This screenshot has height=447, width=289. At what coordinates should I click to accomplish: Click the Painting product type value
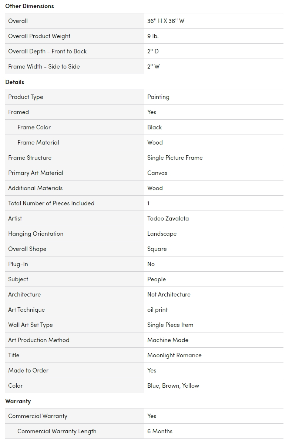[158, 97]
